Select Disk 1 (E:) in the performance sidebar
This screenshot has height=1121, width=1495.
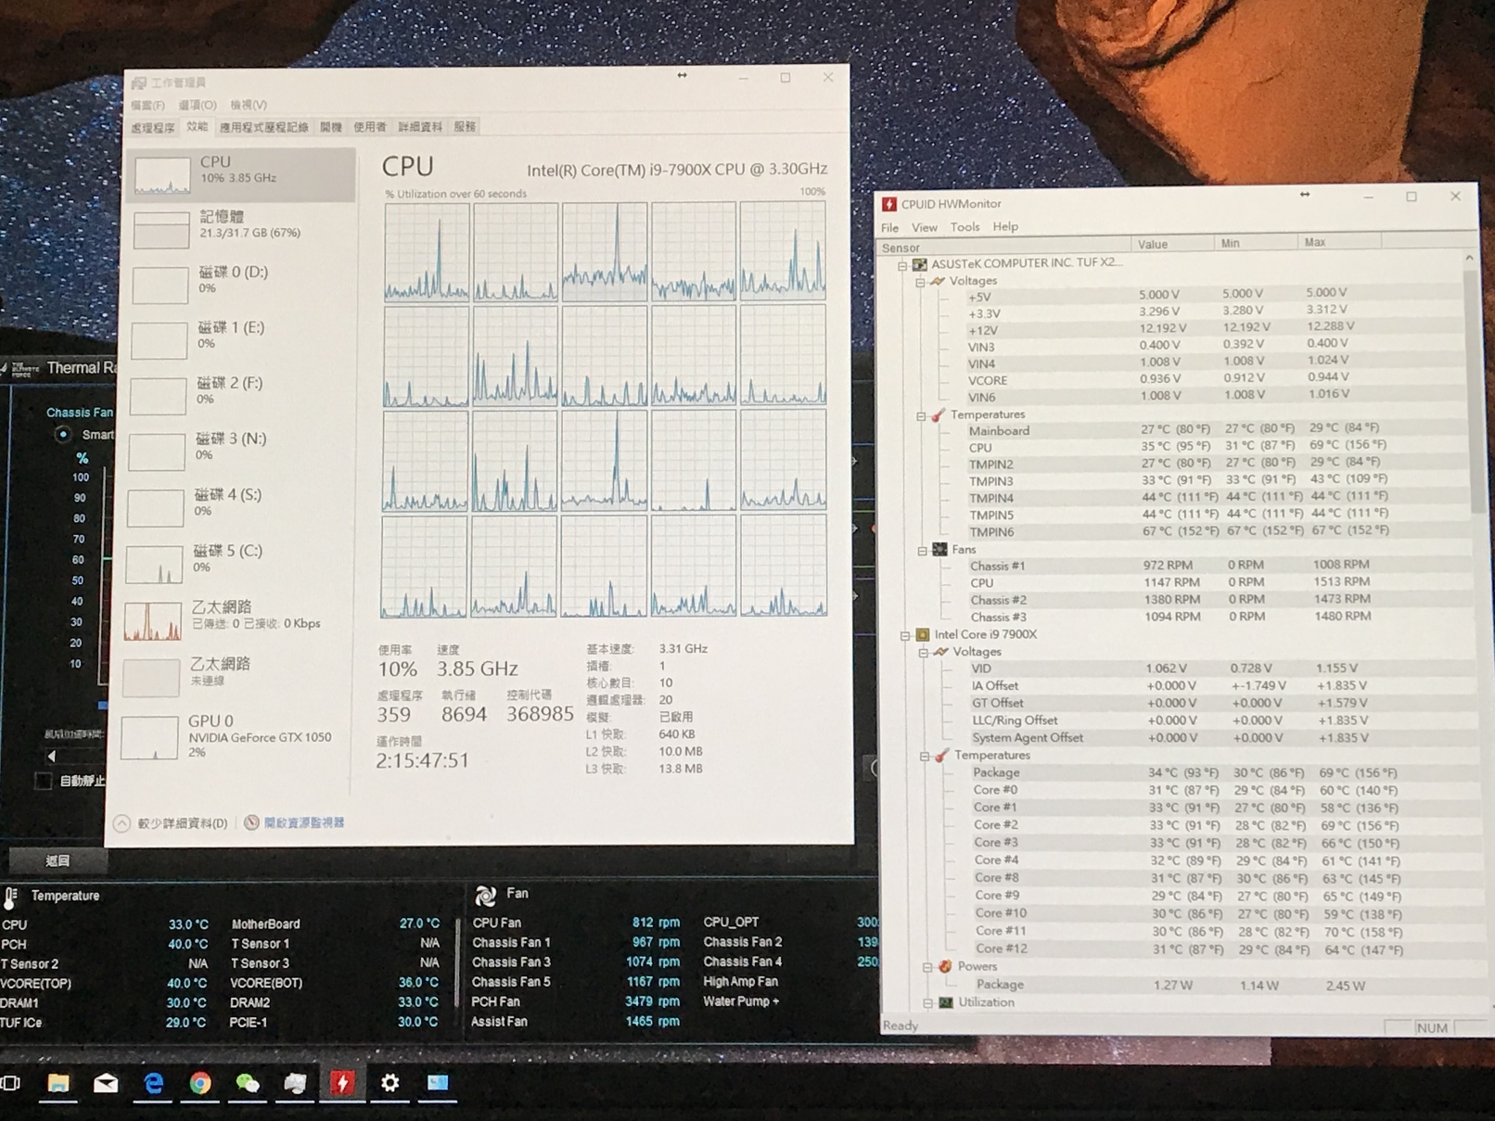coord(238,338)
